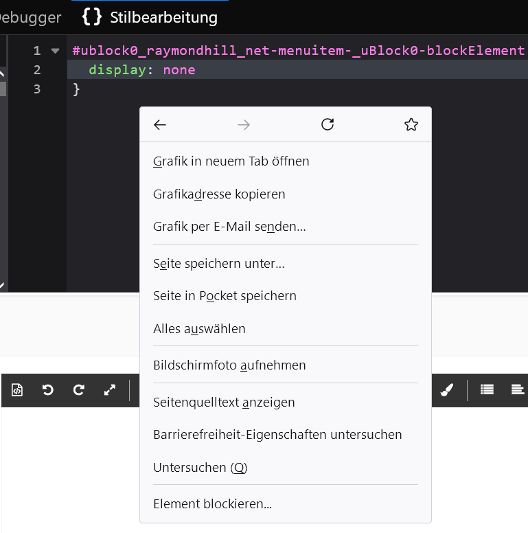Click the list icon in editor toolbar

pos(487,390)
